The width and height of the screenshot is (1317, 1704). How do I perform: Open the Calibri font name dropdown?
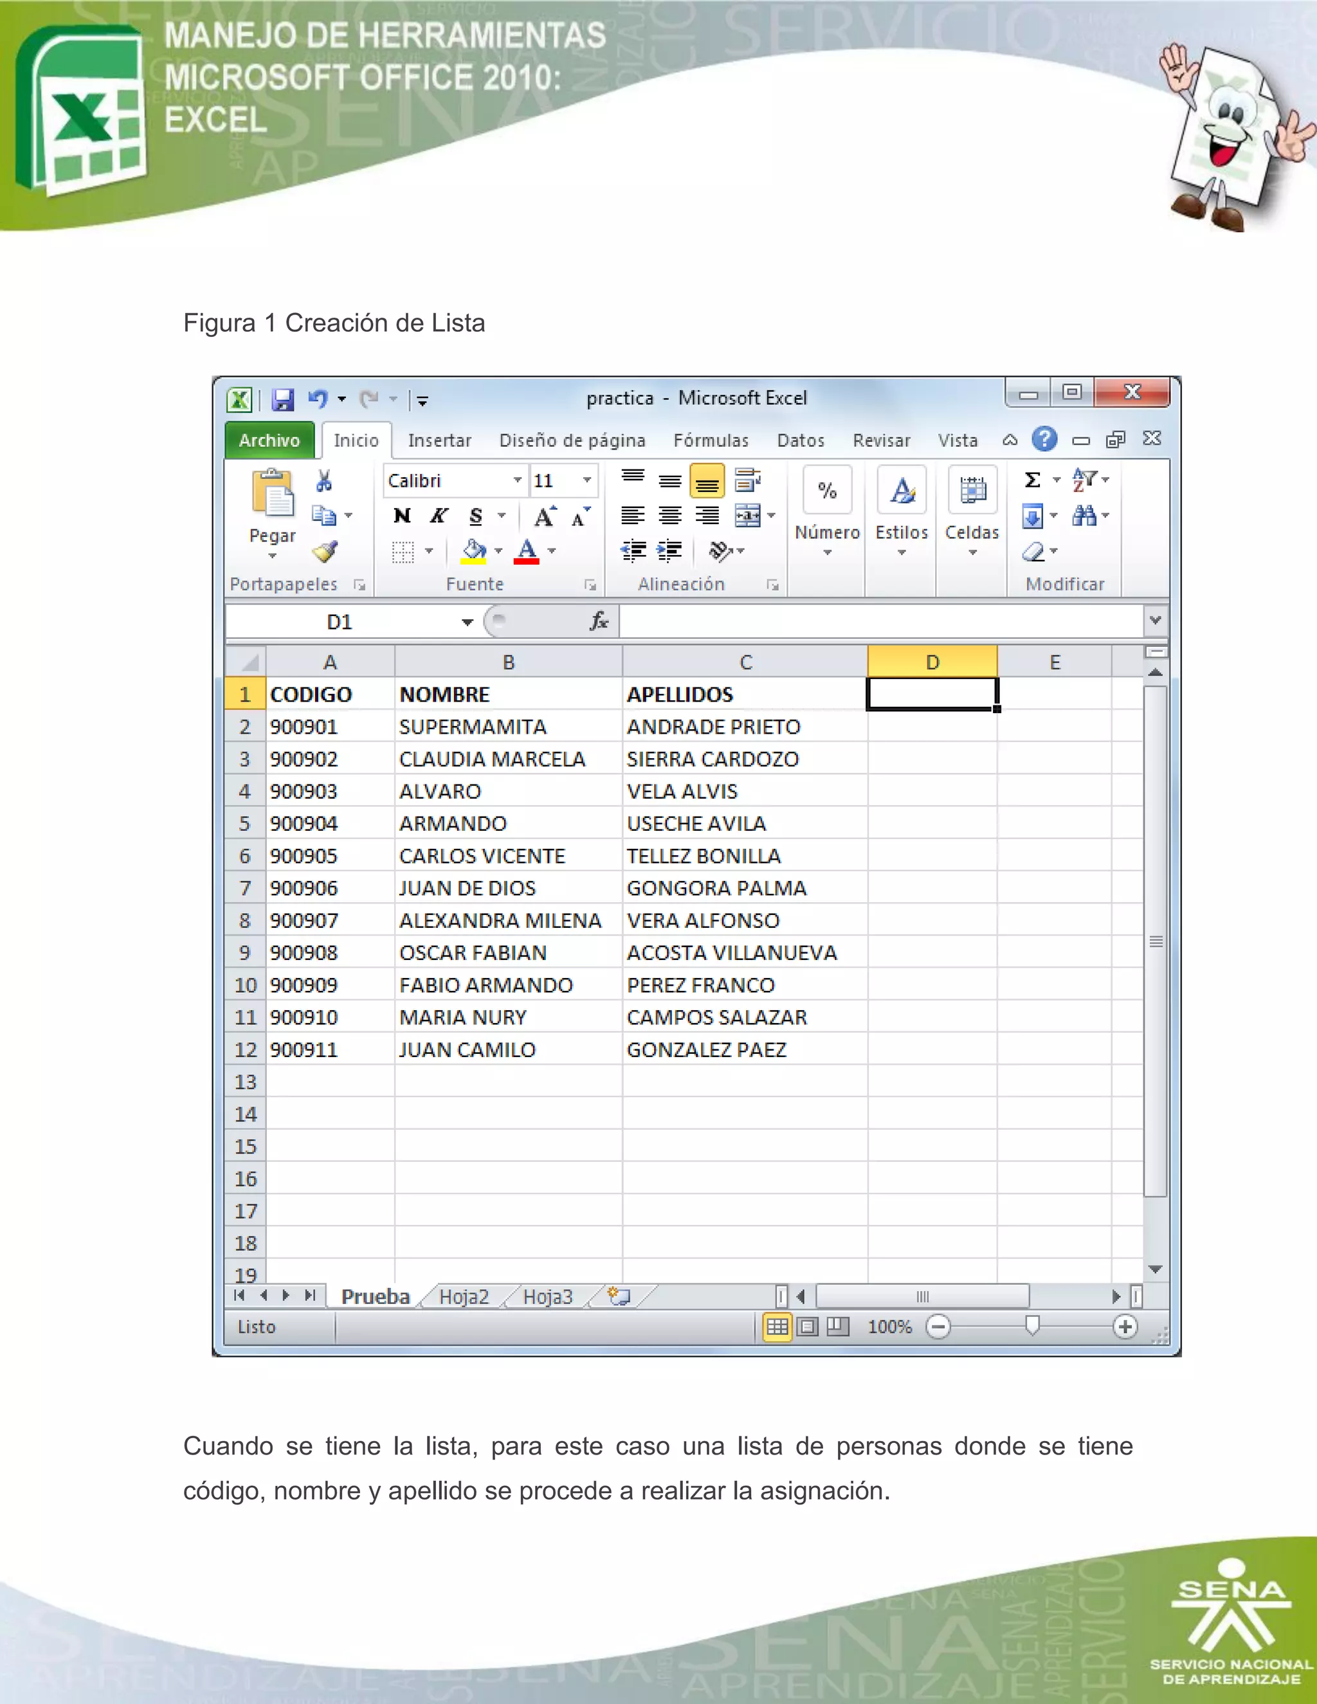click(516, 480)
